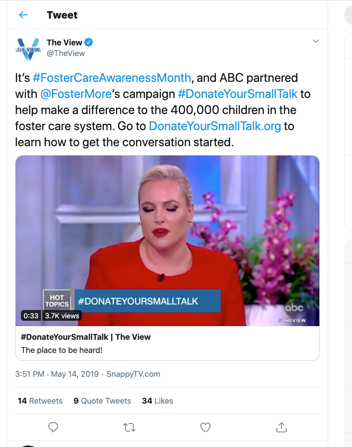Open #FosterCareAwarenessMonth hashtag

[x=112, y=78]
